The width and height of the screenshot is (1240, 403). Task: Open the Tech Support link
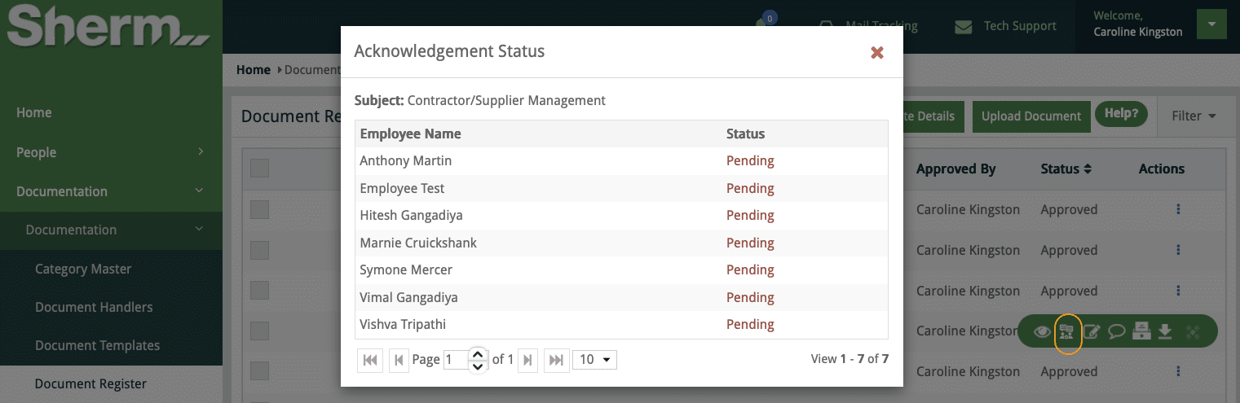(1020, 26)
